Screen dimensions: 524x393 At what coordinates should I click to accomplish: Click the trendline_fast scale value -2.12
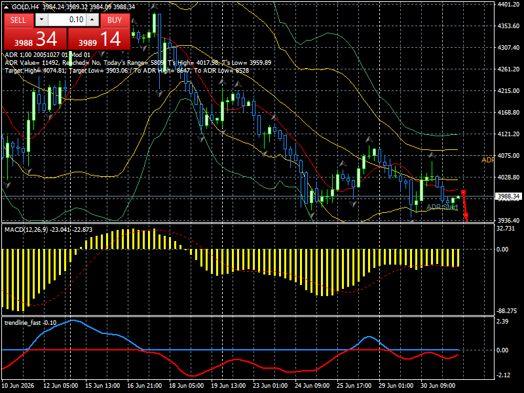pyautogui.click(x=504, y=375)
